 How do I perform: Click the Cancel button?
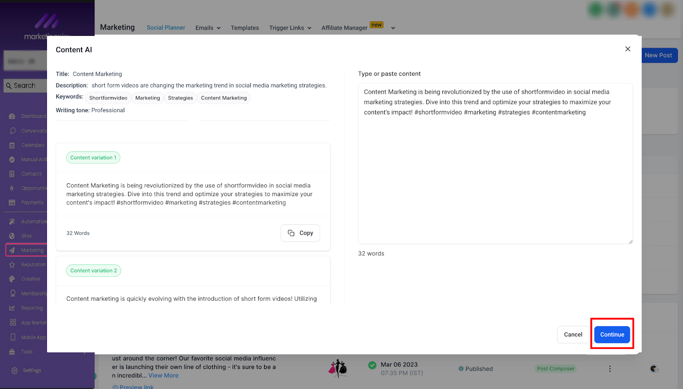coord(573,334)
